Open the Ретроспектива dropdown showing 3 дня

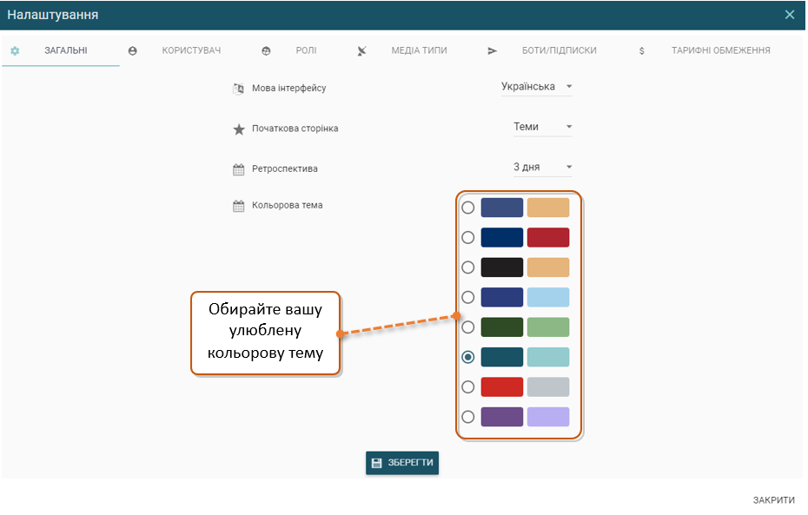[543, 167]
